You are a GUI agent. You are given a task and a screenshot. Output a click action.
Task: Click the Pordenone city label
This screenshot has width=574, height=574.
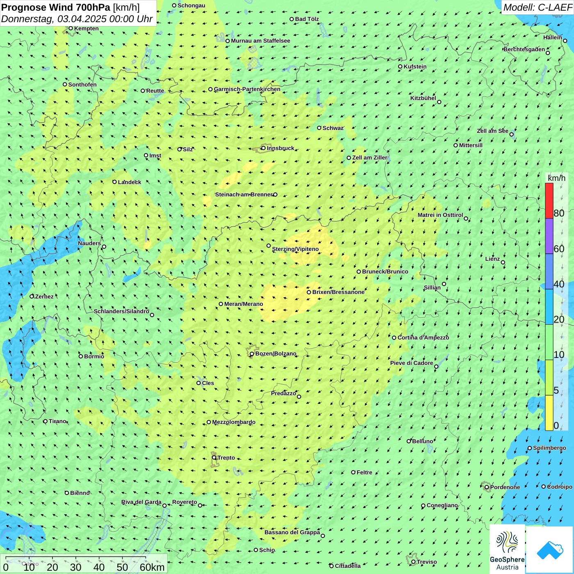(x=505, y=487)
